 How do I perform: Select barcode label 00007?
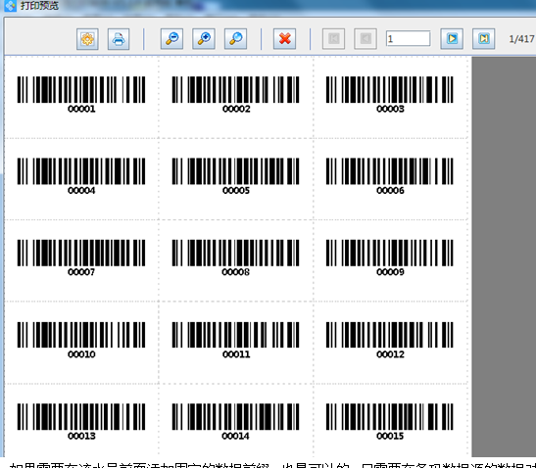pyautogui.click(x=81, y=257)
